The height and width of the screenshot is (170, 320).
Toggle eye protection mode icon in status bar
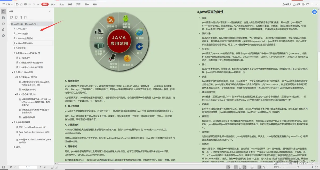[x=228, y=167]
